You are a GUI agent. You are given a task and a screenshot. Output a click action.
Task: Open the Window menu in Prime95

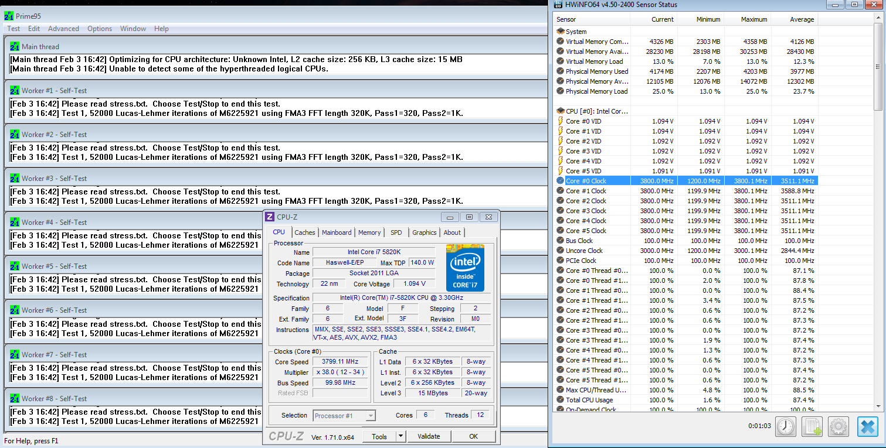[133, 29]
